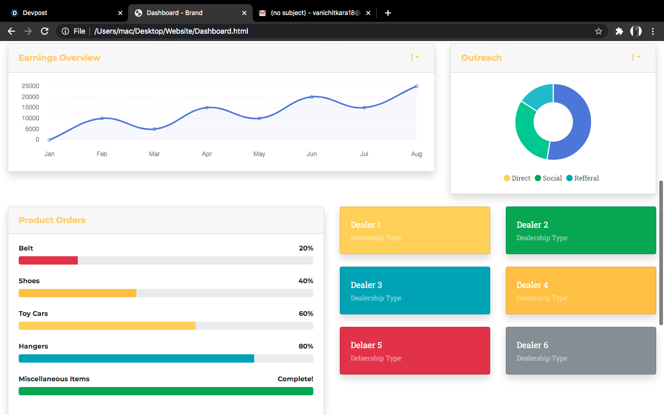Viewport: 664px width, 415px height.
Task: Open a new browser tab with plus icon
Action: tap(388, 12)
